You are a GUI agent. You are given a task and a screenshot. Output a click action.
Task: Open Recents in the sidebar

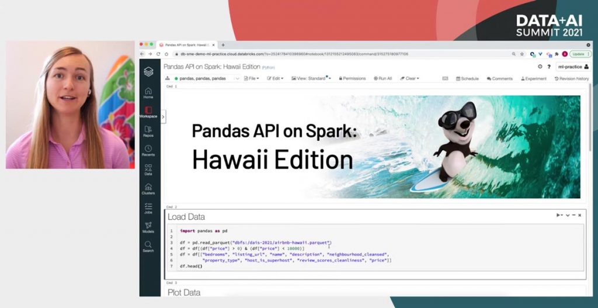point(148,151)
